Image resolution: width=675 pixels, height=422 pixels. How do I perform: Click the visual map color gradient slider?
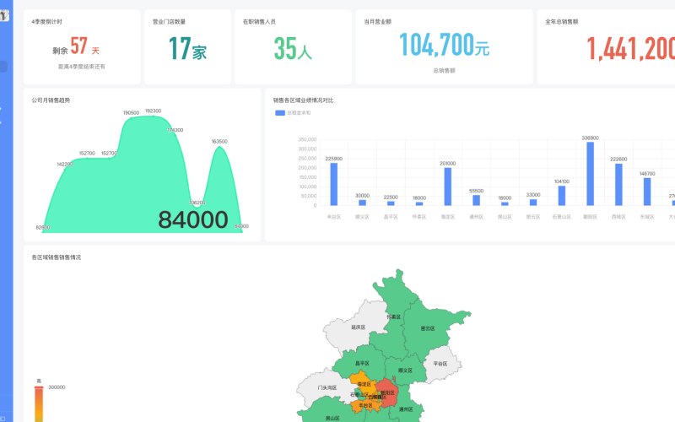39,404
